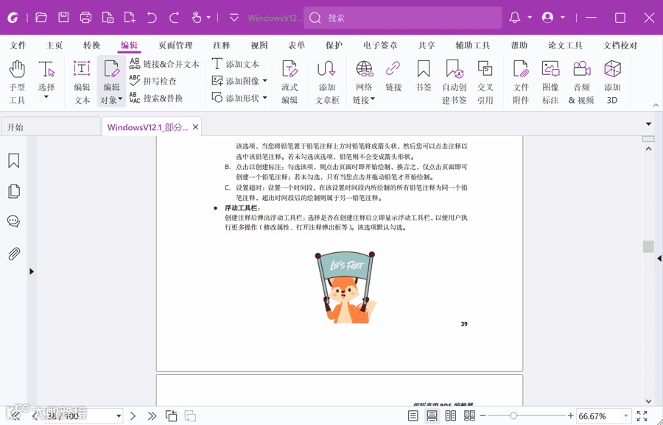Click the zoom slider handle

513,416
